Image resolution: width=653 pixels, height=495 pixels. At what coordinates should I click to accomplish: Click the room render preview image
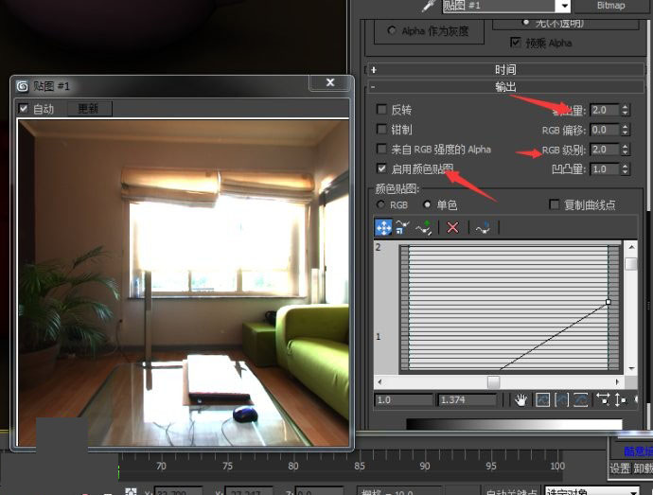click(x=184, y=282)
